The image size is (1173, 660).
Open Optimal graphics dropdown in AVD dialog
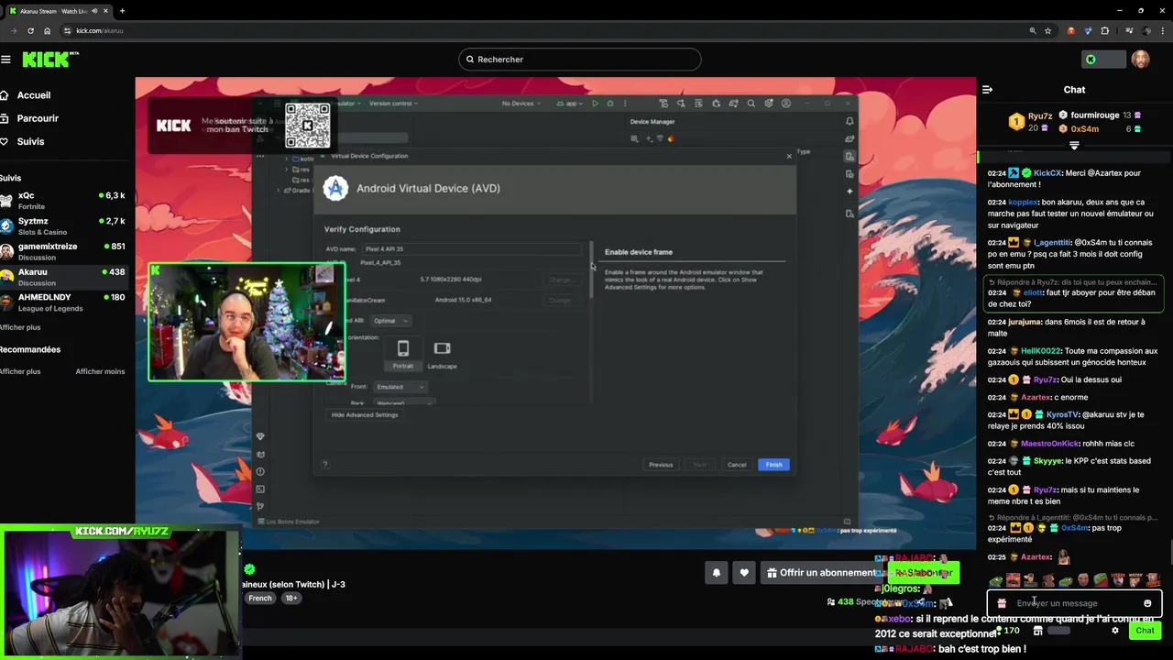click(390, 321)
